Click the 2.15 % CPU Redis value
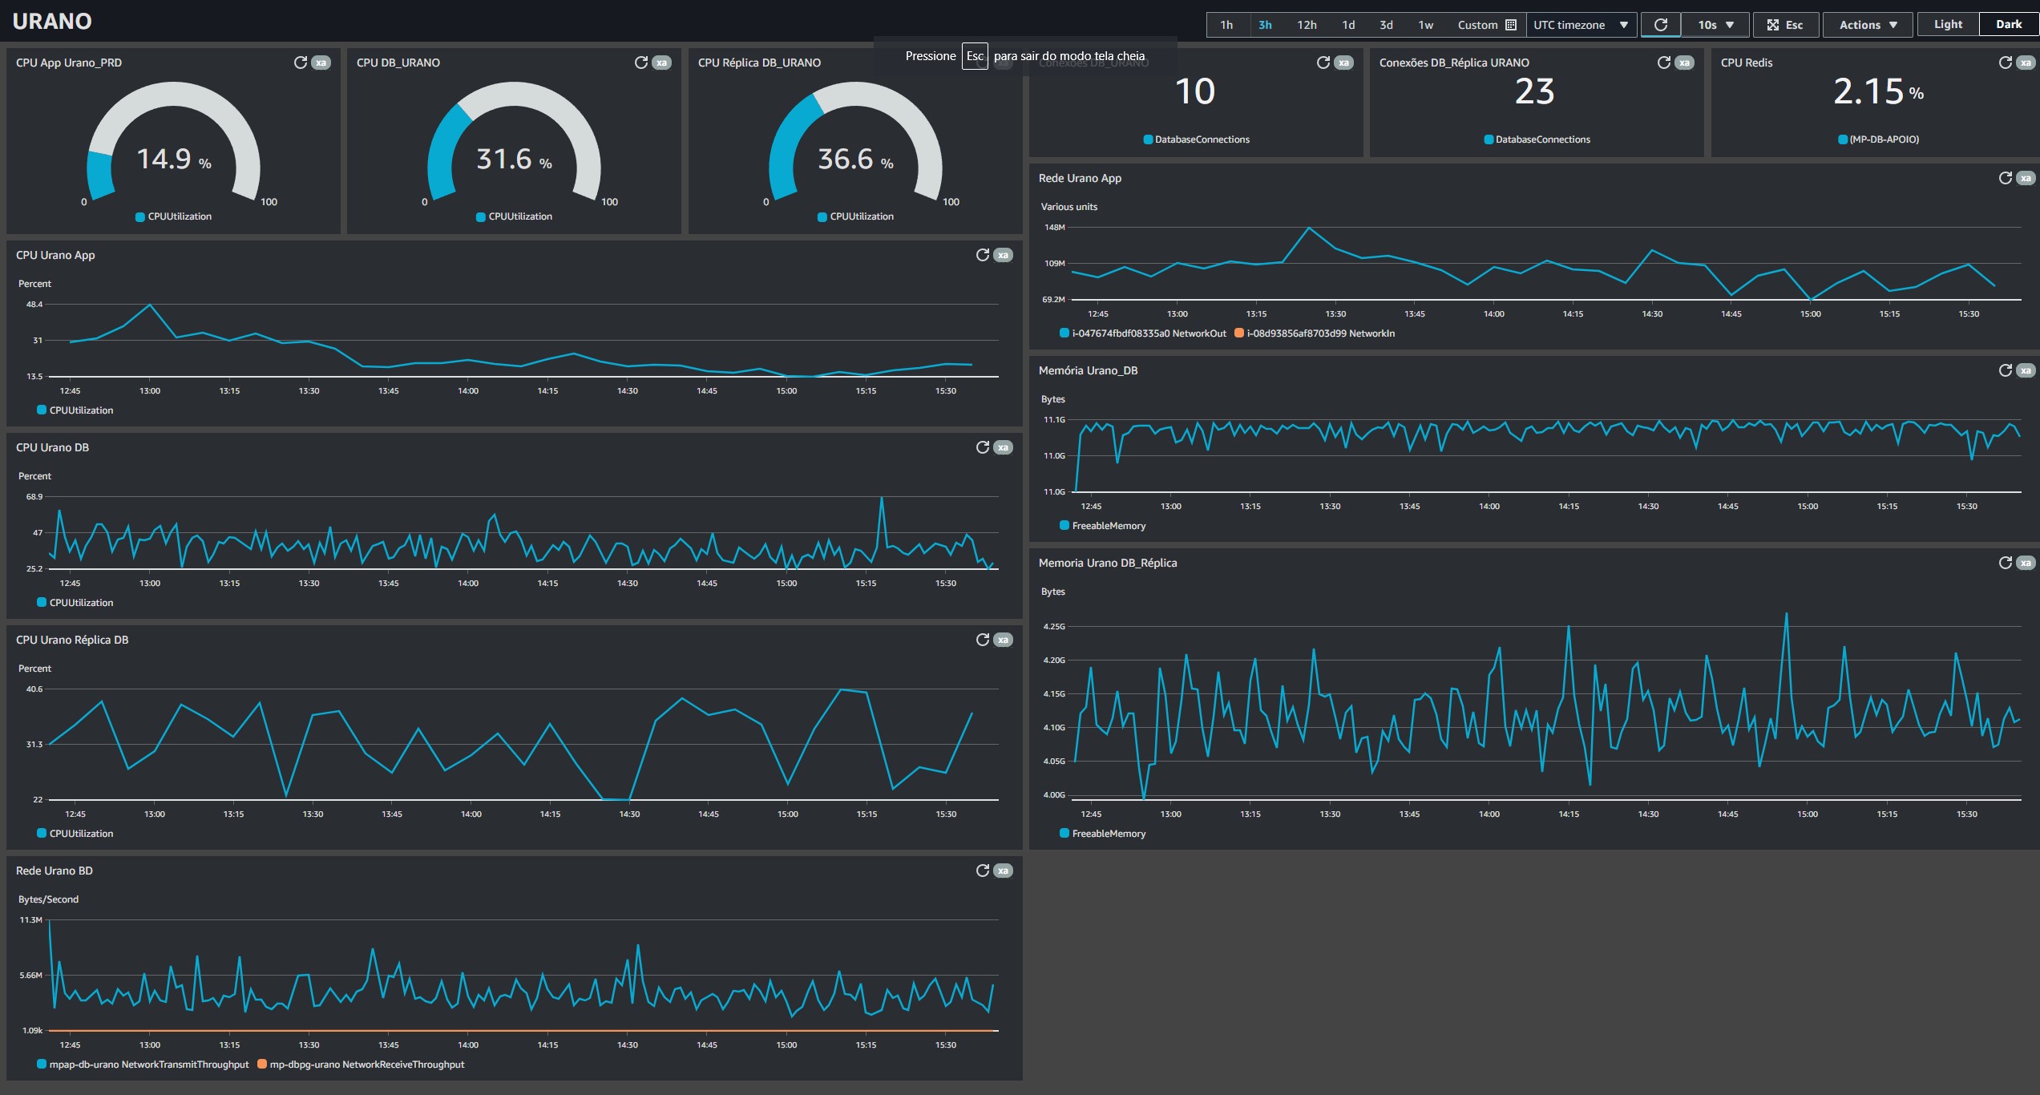This screenshot has width=2040, height=1095. (1878, 91)
